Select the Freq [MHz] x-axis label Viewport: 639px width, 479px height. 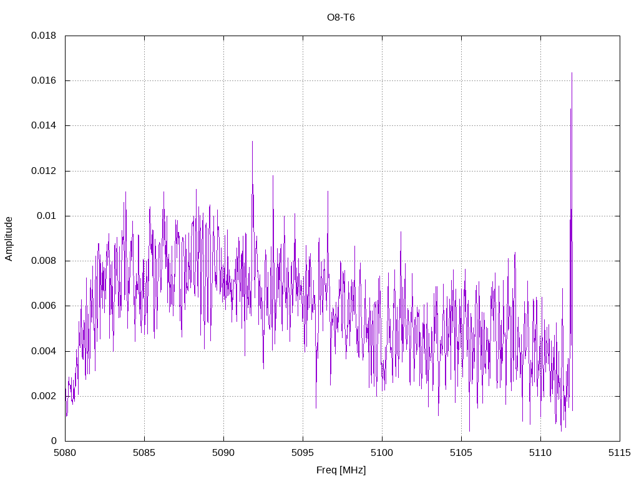pos(341,470)
